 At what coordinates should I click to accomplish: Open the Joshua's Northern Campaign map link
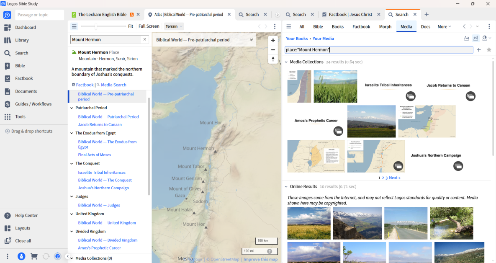(x=103, y=188)
